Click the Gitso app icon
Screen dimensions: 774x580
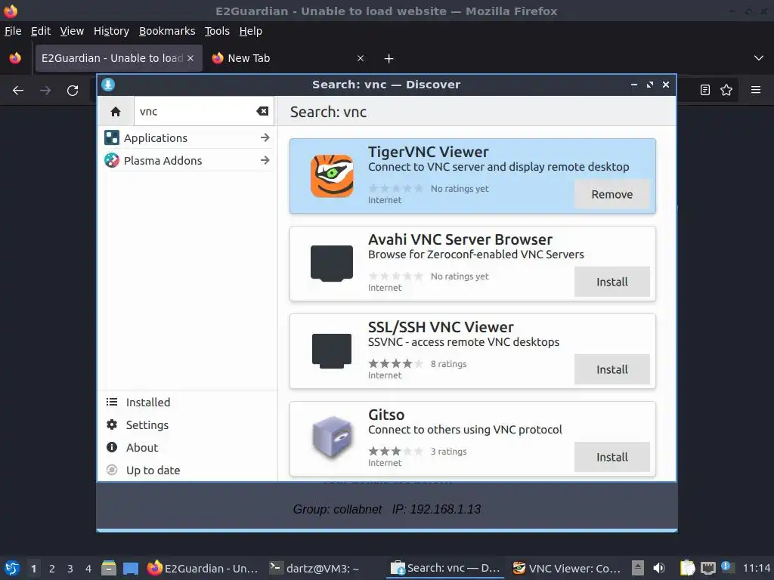[333, 438]
